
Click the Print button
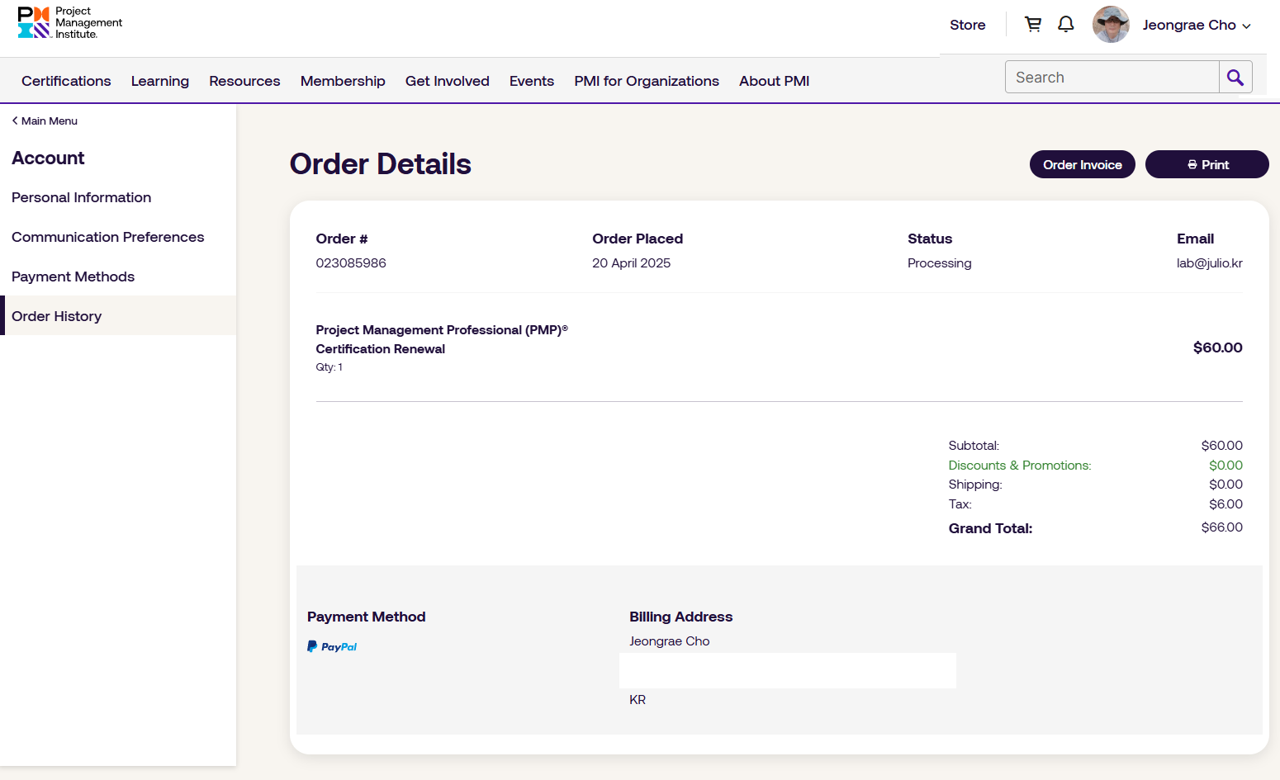(x=1207, y=164)
